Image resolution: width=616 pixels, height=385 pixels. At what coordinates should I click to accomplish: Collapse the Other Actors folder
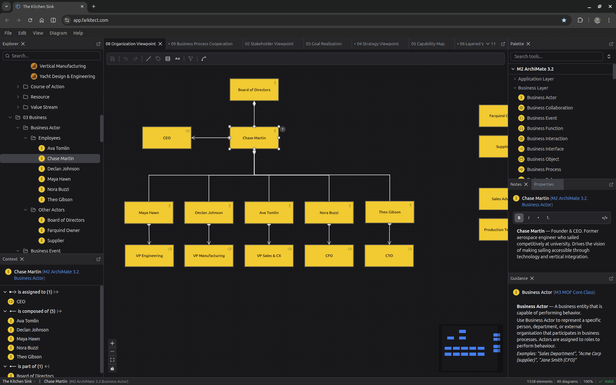(26, 210)
